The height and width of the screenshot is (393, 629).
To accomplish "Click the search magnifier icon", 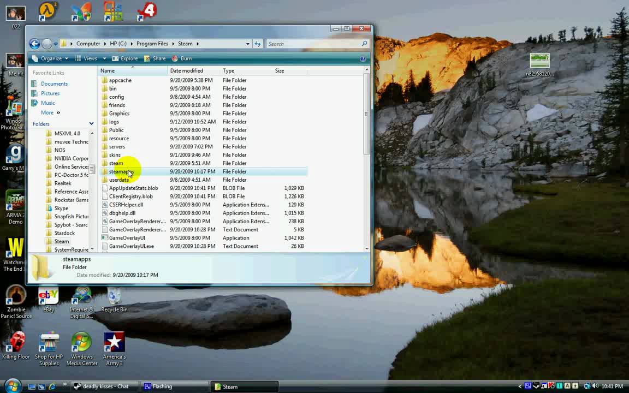I will 364,43.
